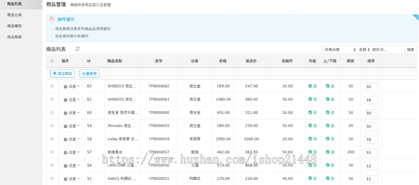Open the 所有分类 category dropdown
This screenshot has height=185, width=419.
[x=340, y=50]
